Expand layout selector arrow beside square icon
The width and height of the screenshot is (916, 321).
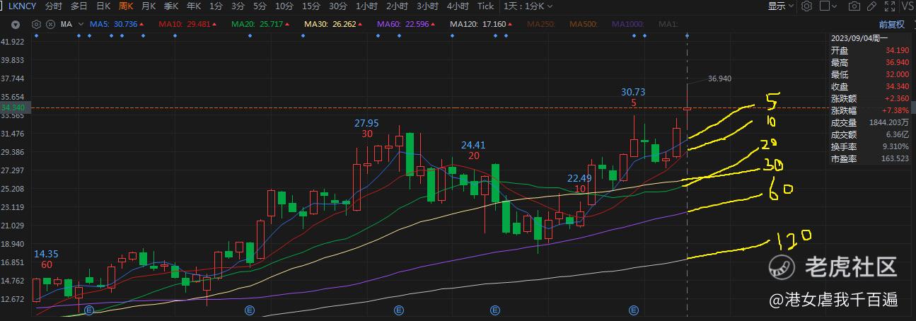(835, 6)
